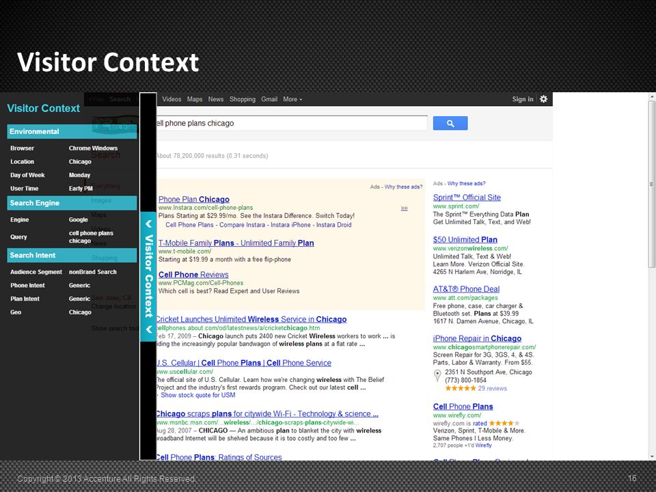Open News in the top navigation bar
656x492 pixels.
216,99
